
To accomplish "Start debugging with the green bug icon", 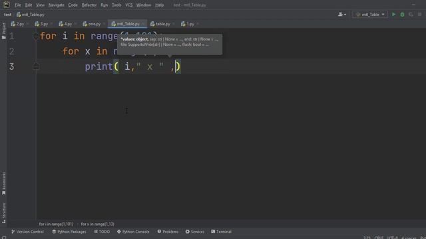I will tap(402, 15).
